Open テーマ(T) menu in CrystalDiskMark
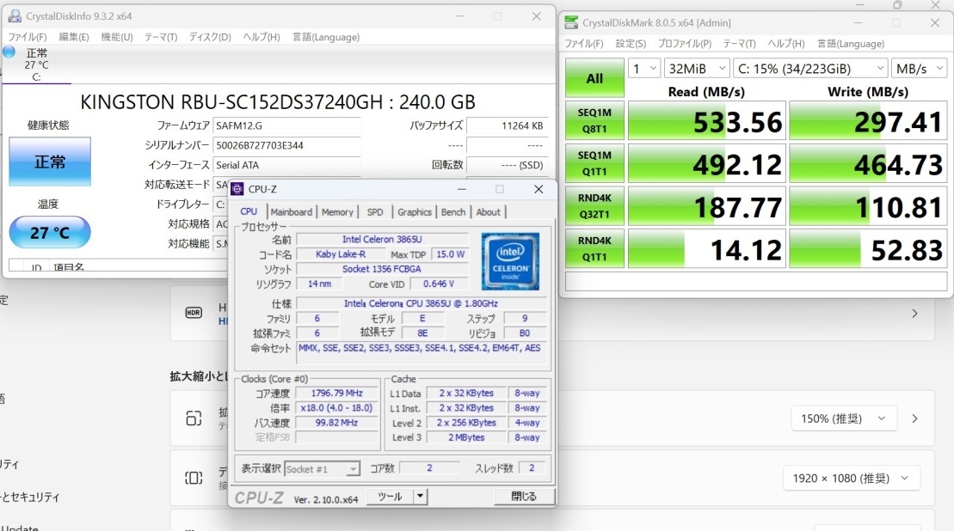Screen dimensions: 954x531 coord(739,44)
